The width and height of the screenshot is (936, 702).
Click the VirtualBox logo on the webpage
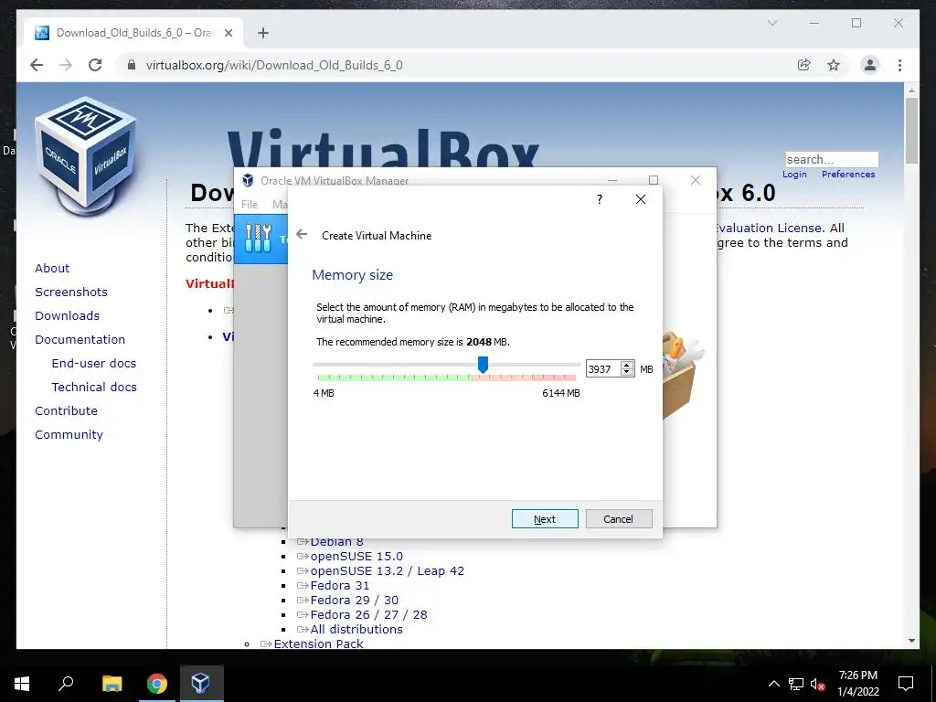(x=87, y=155)
